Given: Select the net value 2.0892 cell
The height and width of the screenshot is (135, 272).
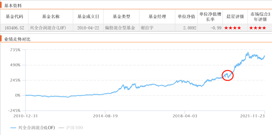Looking at the screenshot, I should pos(186,28).
